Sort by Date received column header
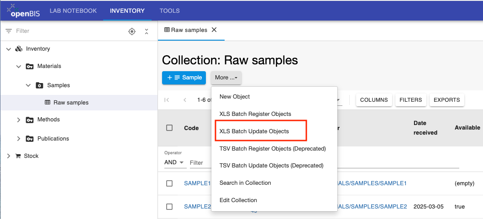 coord(425,128)
